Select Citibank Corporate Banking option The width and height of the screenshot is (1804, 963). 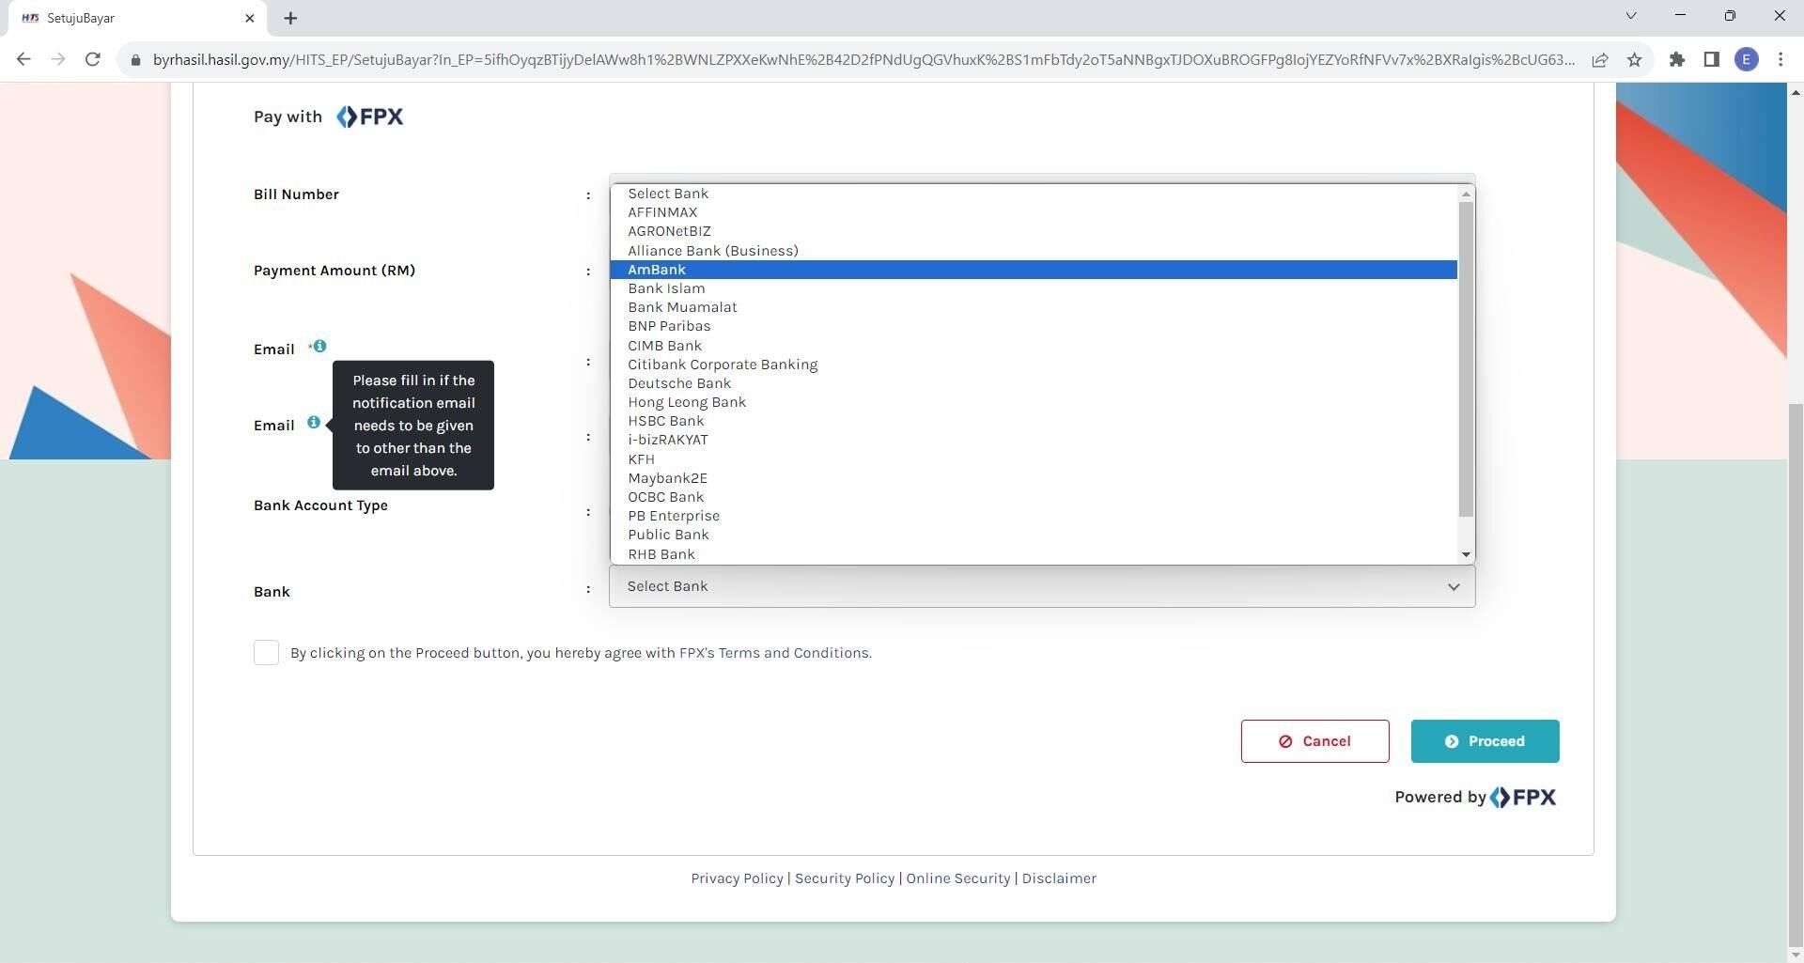pyautogui.click(x=1034, y=365)
